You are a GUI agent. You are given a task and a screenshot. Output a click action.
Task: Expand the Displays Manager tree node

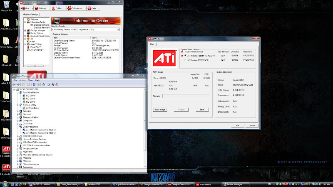click(x=25, y=30)
